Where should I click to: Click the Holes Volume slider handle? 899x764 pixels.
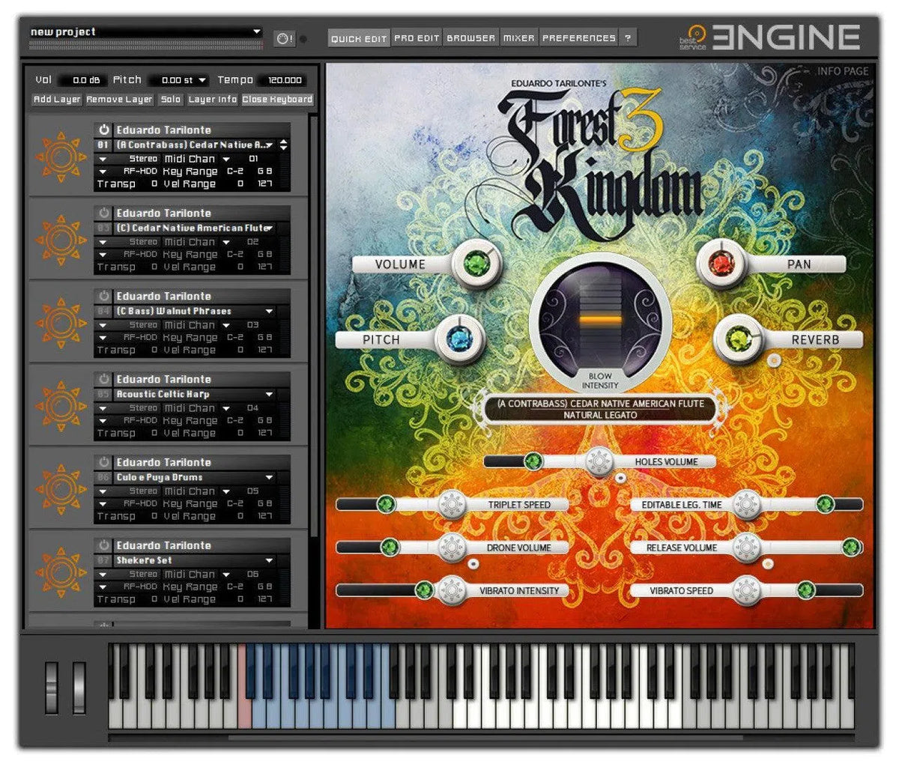click(x=599, y=461)
